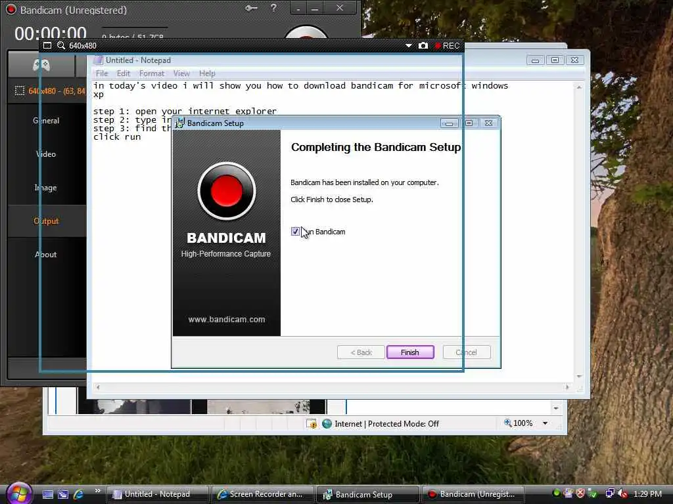Open the capture bar dropdown arrow
Viewport: 673px width, 504px height.
[x=409, y=45]
